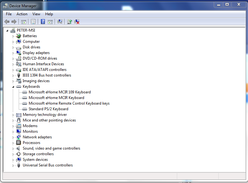Click the Forward arrow in the toolbar
This screenshot has height=183, width=248.
(14, 22)
